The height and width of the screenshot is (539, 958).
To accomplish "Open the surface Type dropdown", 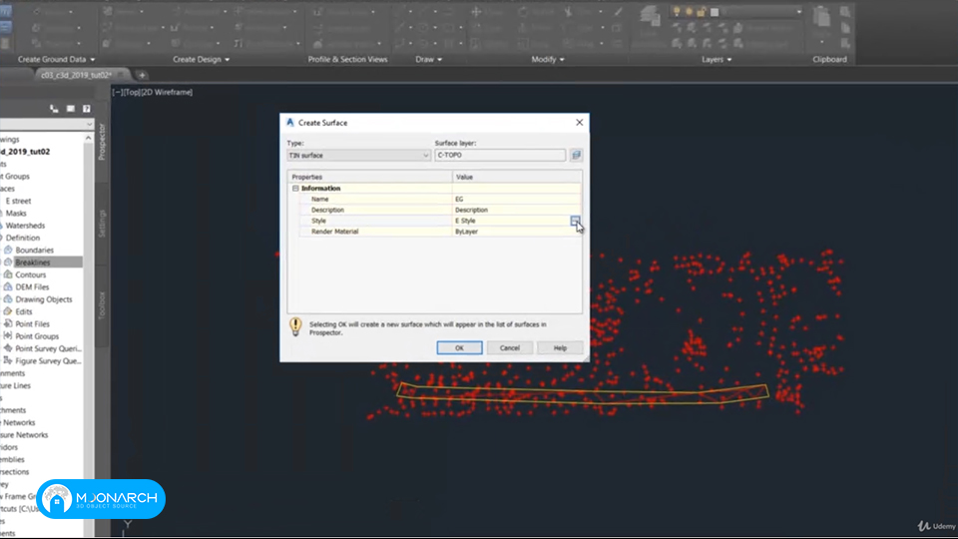I will point(358,156).
